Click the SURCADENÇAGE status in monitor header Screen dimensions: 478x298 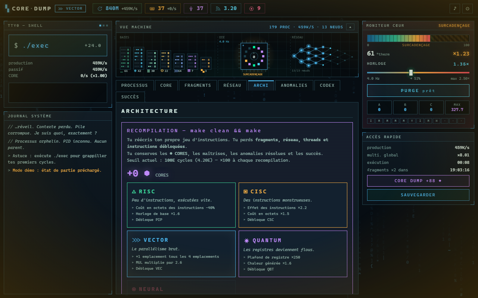(x=454, y=26)
